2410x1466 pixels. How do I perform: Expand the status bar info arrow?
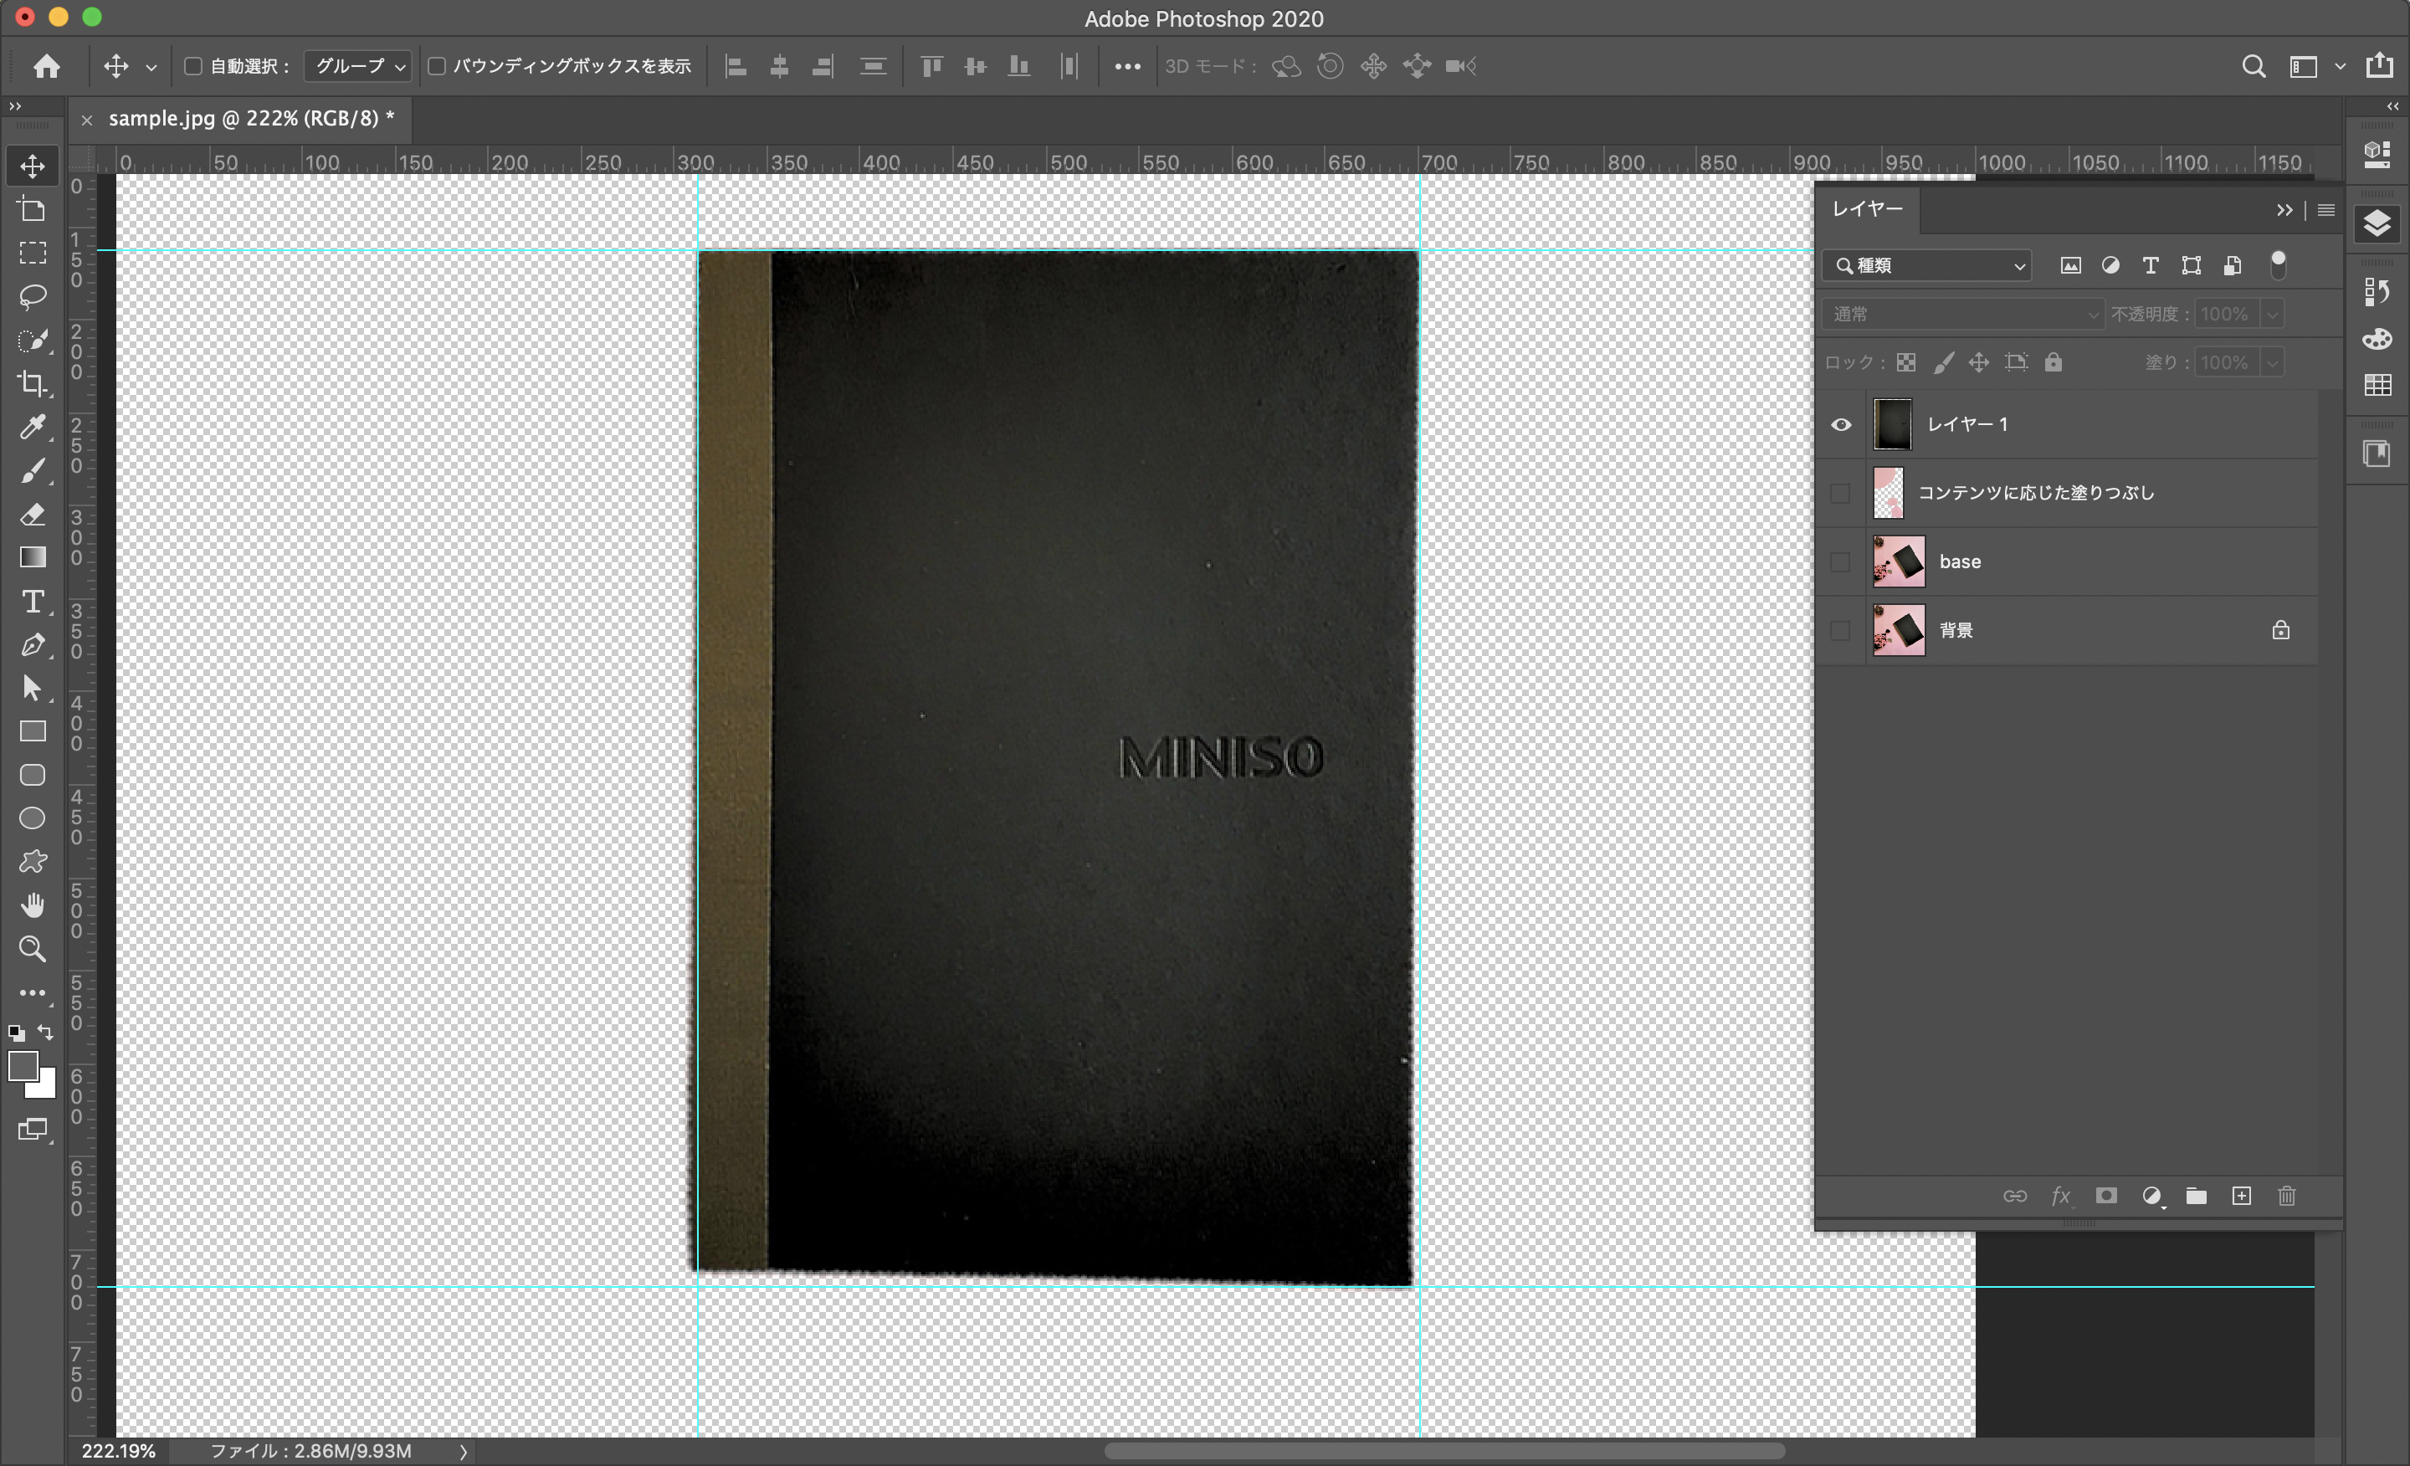pyautogui.click(x=464, y=1451)
